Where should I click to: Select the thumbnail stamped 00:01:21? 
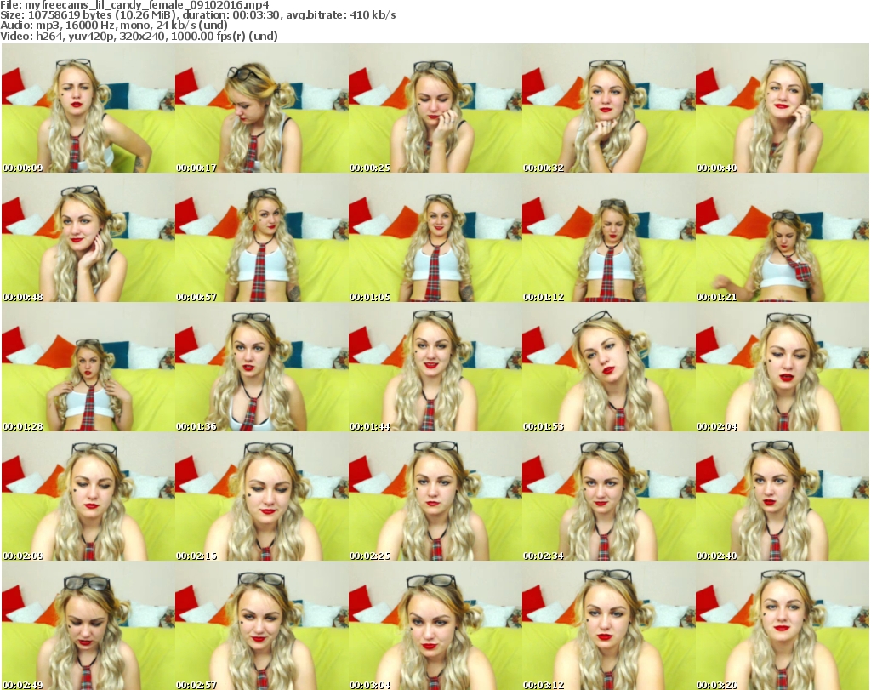pyautogui.click(x=783, y=237)
